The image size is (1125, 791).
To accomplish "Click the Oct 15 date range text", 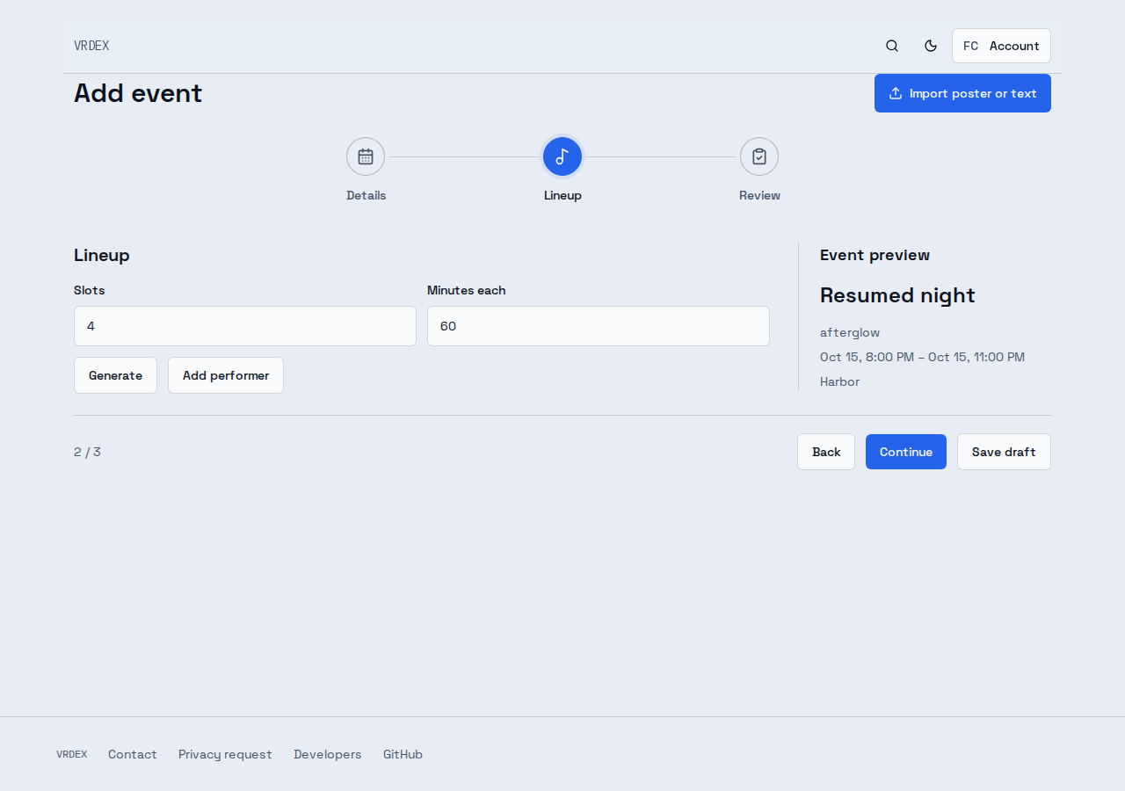I will [x=922, y=357].
